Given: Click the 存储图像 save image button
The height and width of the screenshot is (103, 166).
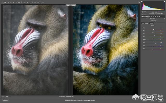Looking at the screenshot, I should pos(5,100).
